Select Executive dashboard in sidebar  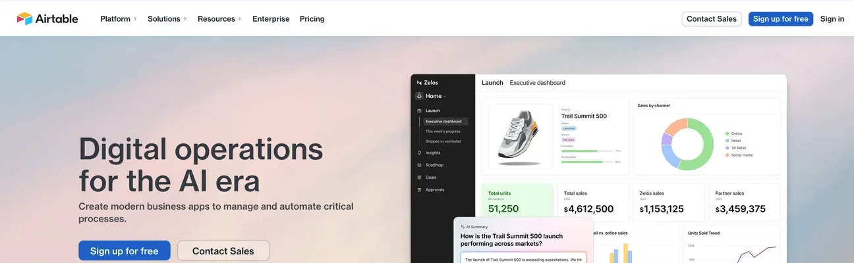(x=444, y=122)
